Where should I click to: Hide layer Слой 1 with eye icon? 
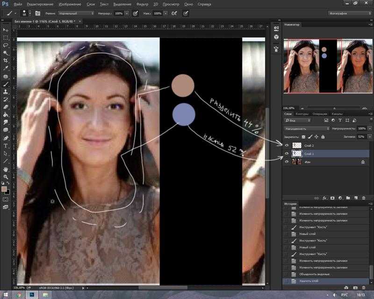tap(287, 154)
